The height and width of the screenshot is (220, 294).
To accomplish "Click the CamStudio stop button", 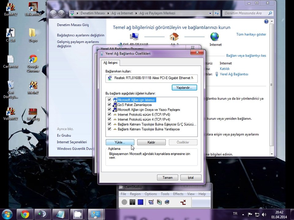I will point(141,202).
